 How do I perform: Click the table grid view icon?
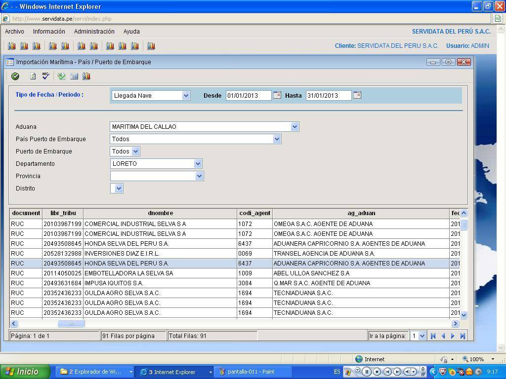coord(74,76)
